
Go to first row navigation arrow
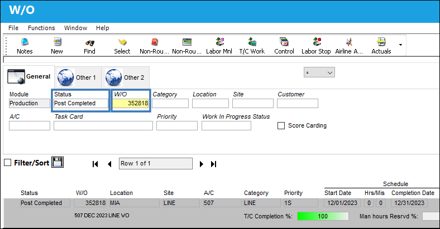95,164
